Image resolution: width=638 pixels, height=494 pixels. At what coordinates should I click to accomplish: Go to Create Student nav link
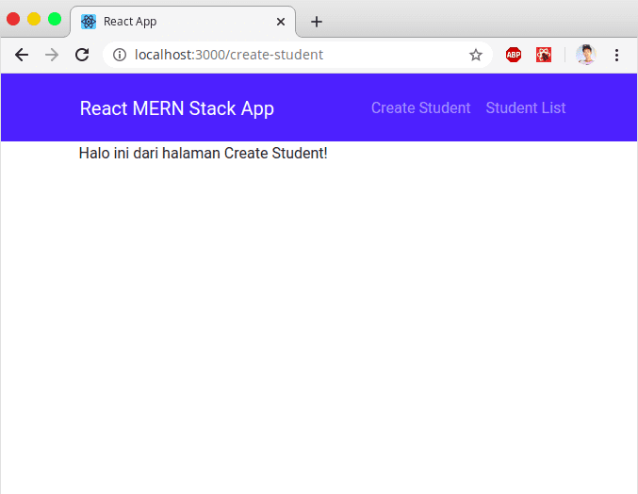[x=420, y=107]
